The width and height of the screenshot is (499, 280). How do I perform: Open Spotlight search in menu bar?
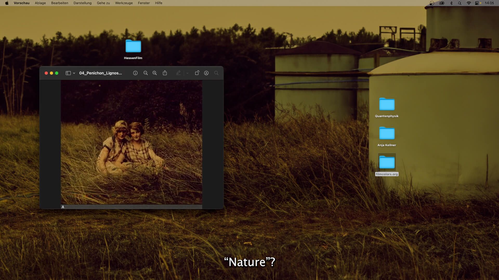(x=460, y=3)
